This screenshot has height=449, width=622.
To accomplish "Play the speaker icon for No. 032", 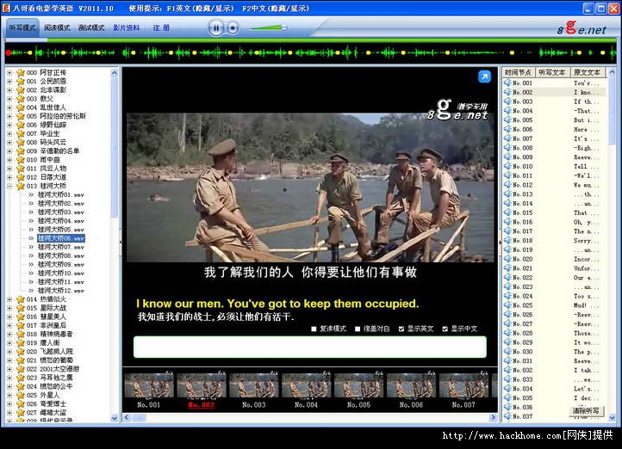I will click(x=507, y=370).
